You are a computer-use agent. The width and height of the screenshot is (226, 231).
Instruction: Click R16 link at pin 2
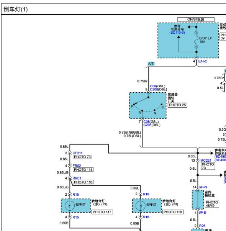click(x=146, y=194)
